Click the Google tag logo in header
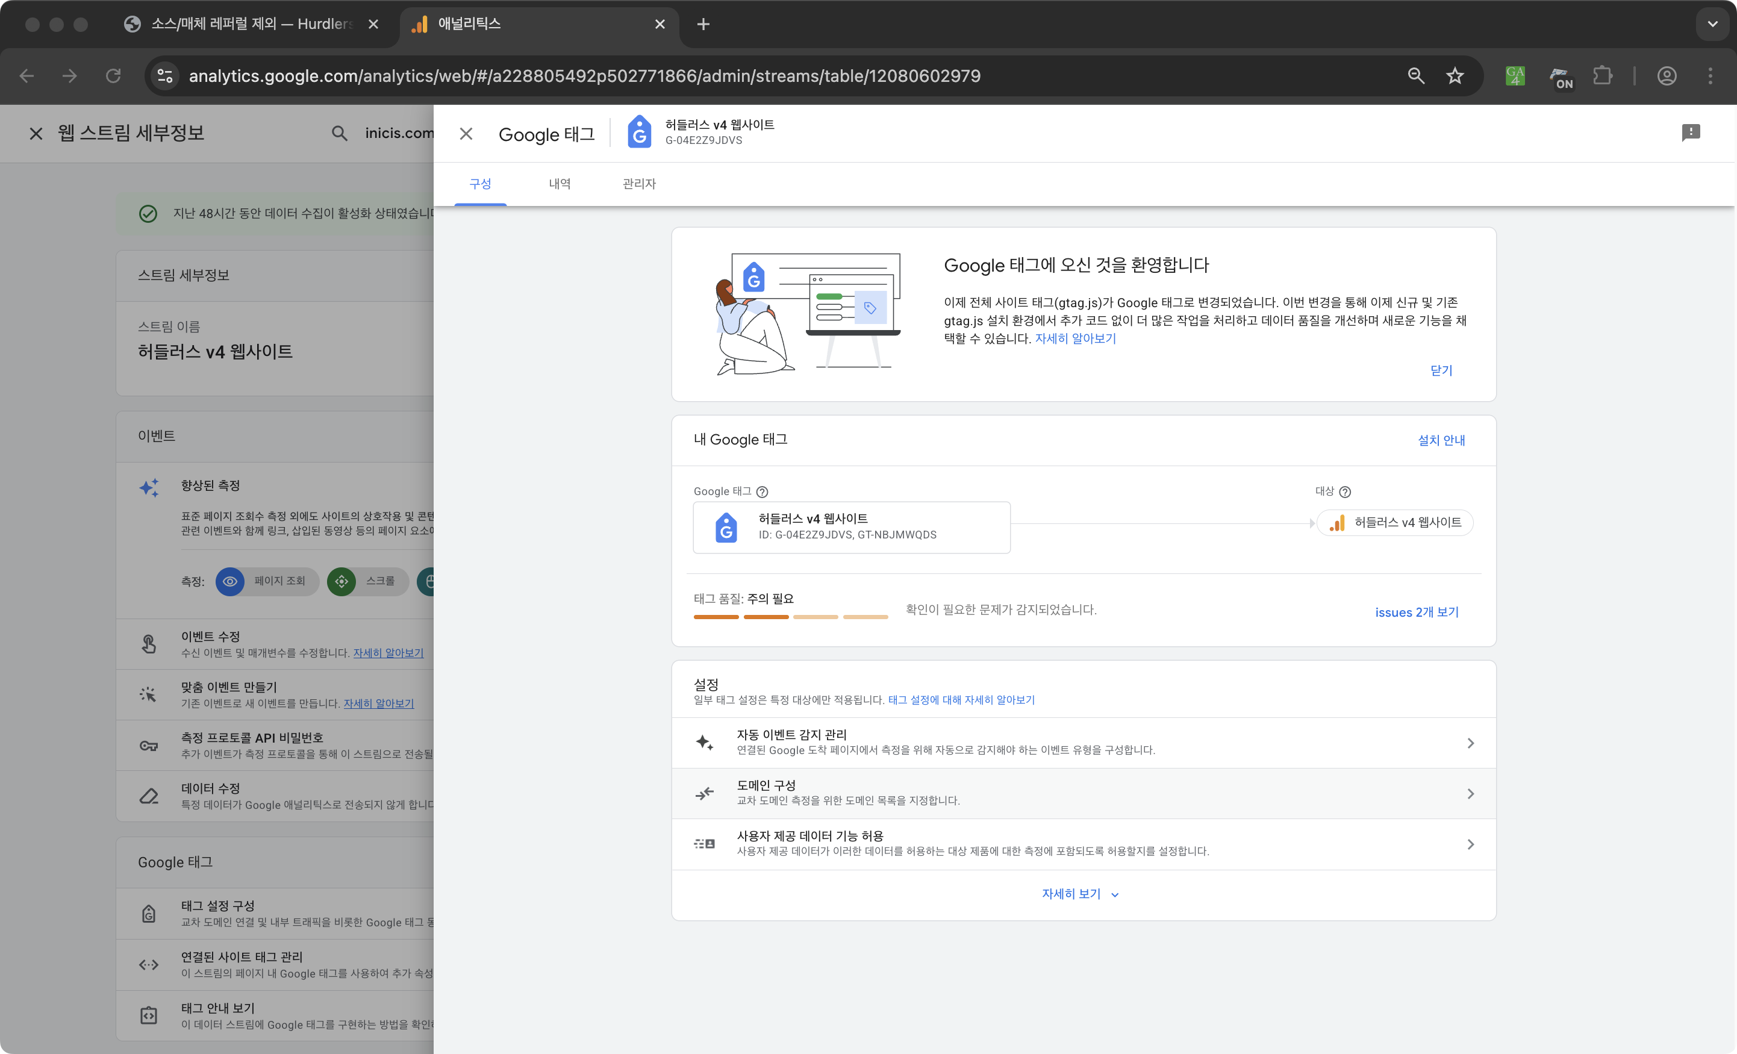 tap(640, 133)
